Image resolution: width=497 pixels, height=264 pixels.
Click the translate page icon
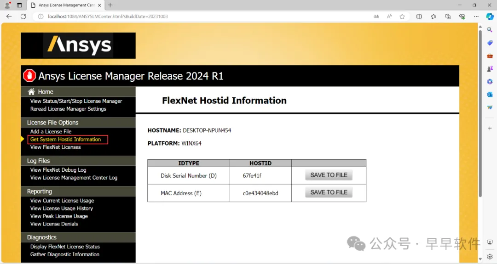[x=376, y=17]
